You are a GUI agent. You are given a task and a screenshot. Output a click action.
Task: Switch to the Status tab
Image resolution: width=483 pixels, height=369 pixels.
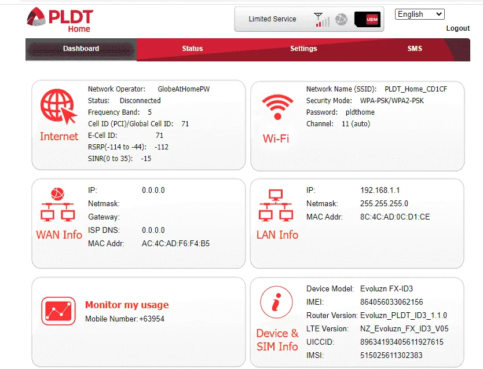[x=192, y=49]
